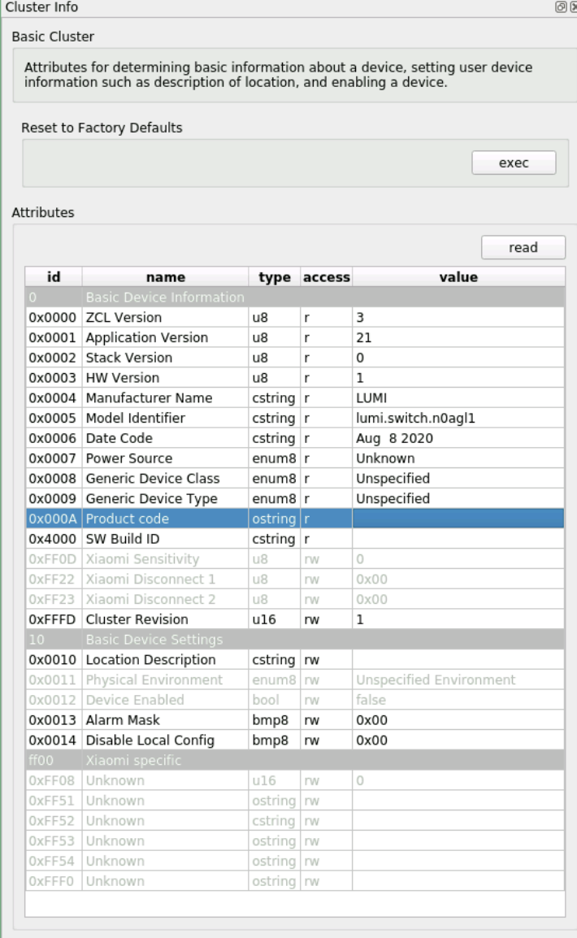Image resolution: width=577 pixels, height=938 pixels.
Task: Click the 0xFF53 id cell
Action: click(x=54, y=841)
